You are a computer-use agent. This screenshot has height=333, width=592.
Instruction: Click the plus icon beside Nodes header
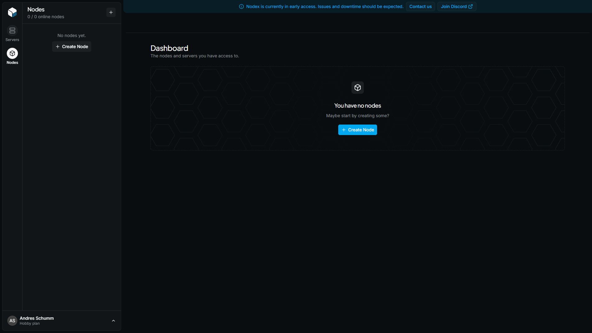(x=111, y=12)
